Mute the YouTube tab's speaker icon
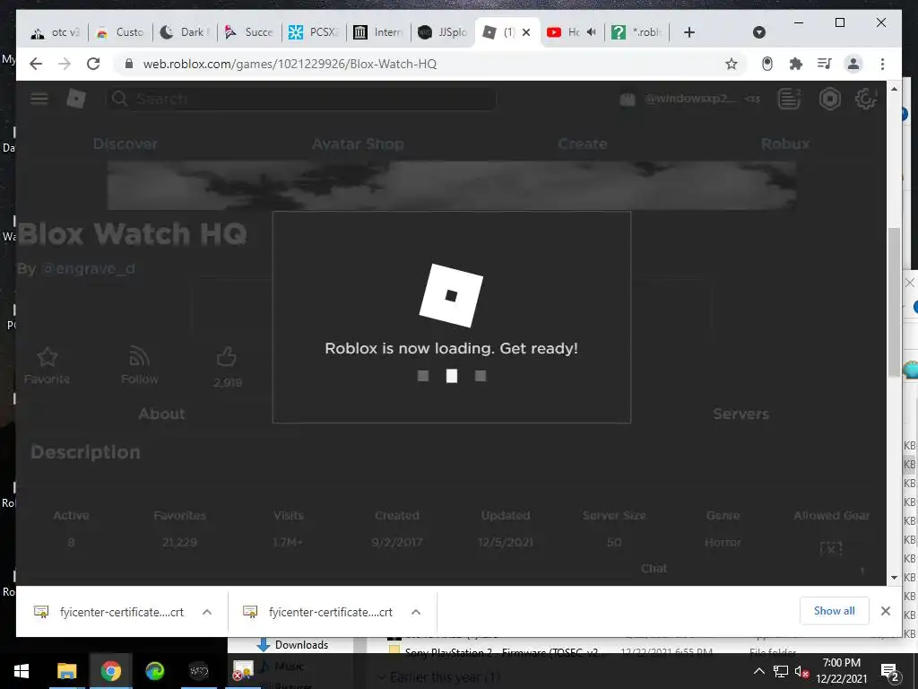The height and width of the screenshot is (689, 918). pos(592,32)
